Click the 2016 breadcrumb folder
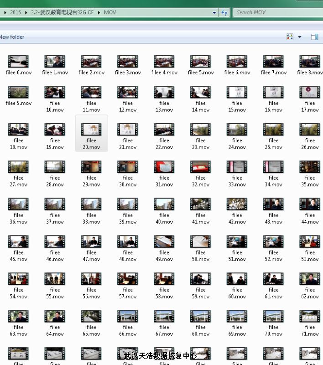The width and height of the screenshot is (323, 365). tap(16, 13)
